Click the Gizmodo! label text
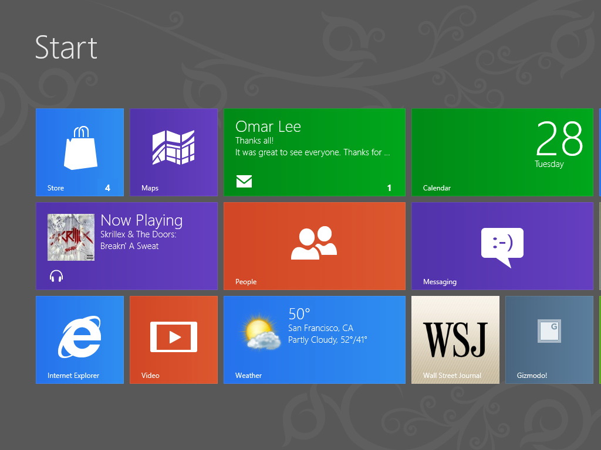 [x=532, y=376]
